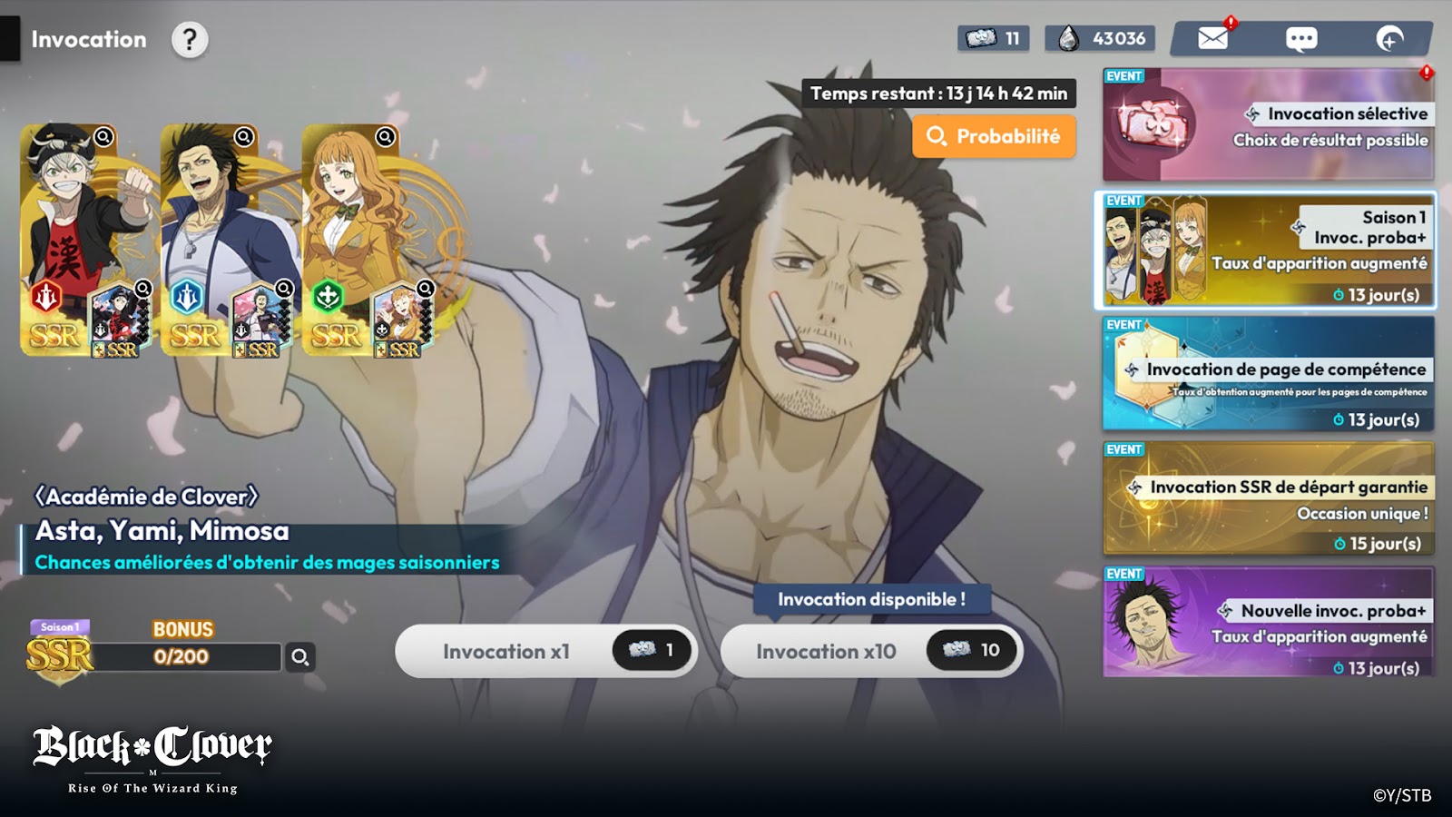Open the help question mark icon
Viewport: 1452px width, 817px height.
tap(190, 40)
